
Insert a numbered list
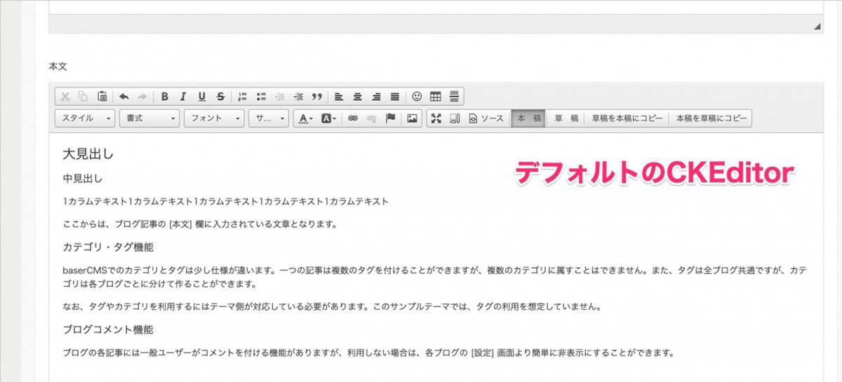coord(243,97)
